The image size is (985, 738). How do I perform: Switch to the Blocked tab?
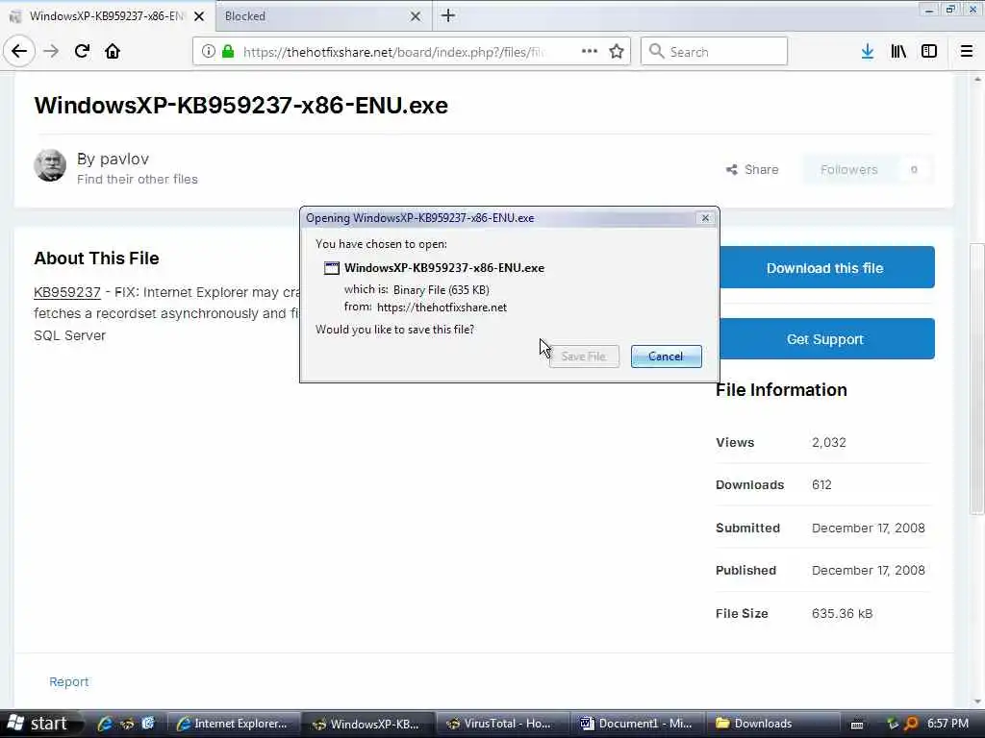pos(323,16)
